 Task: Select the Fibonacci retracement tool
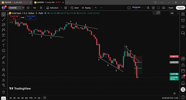[x=4, y=25]
